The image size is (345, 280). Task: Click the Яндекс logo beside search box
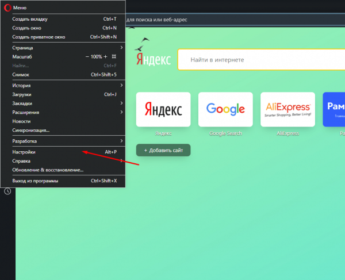pyautogui.click(x=154, y=59)
